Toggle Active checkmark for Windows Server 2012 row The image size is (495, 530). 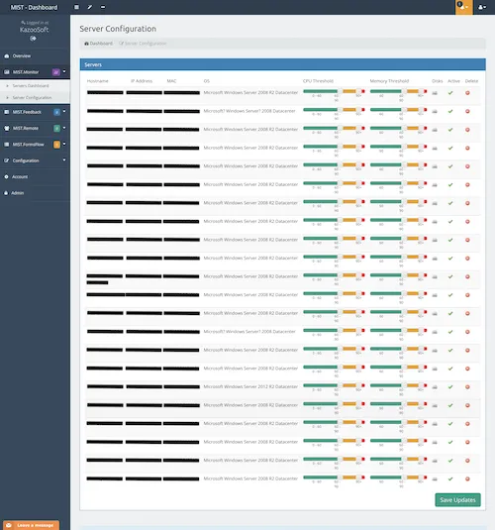pyautogui.click(x=450, y=386)
